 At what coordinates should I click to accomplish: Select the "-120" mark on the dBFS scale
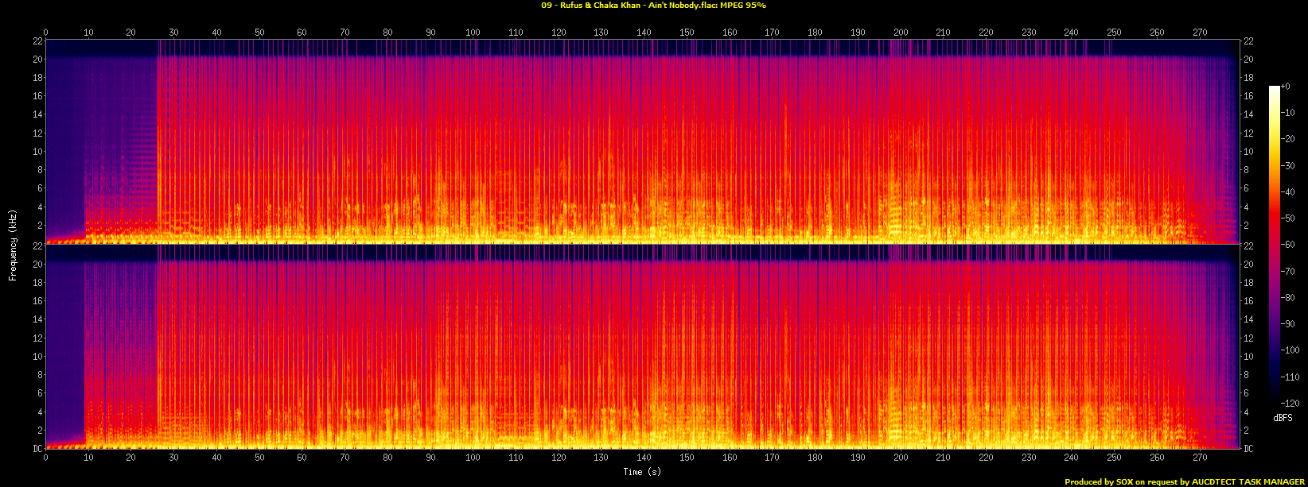point(1290,404)
